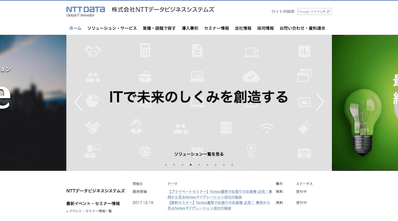Open 採用情報 menu item

click(x=265, y=28)
